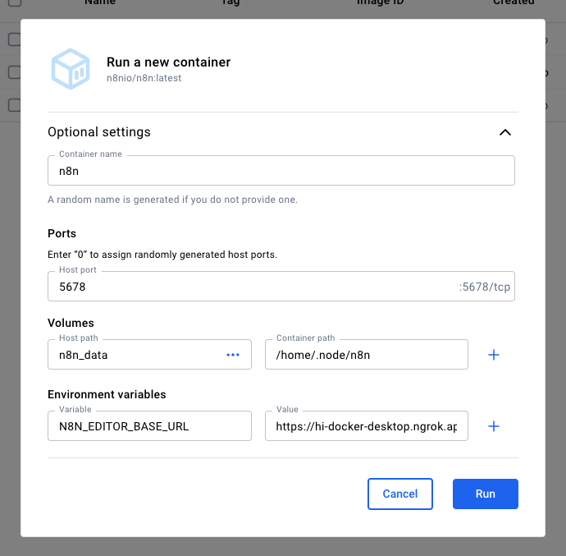Sort by the Tag column header
The height and width of the screenshot is (556, 566).
click(x=231, y=3)
